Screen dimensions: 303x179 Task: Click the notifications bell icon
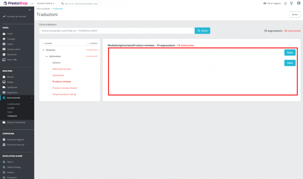285,3
